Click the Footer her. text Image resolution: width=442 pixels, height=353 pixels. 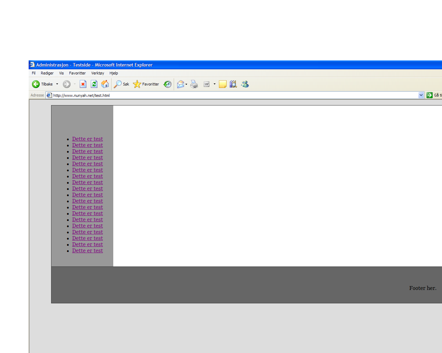pyautogui.click(x=423, y=288)
